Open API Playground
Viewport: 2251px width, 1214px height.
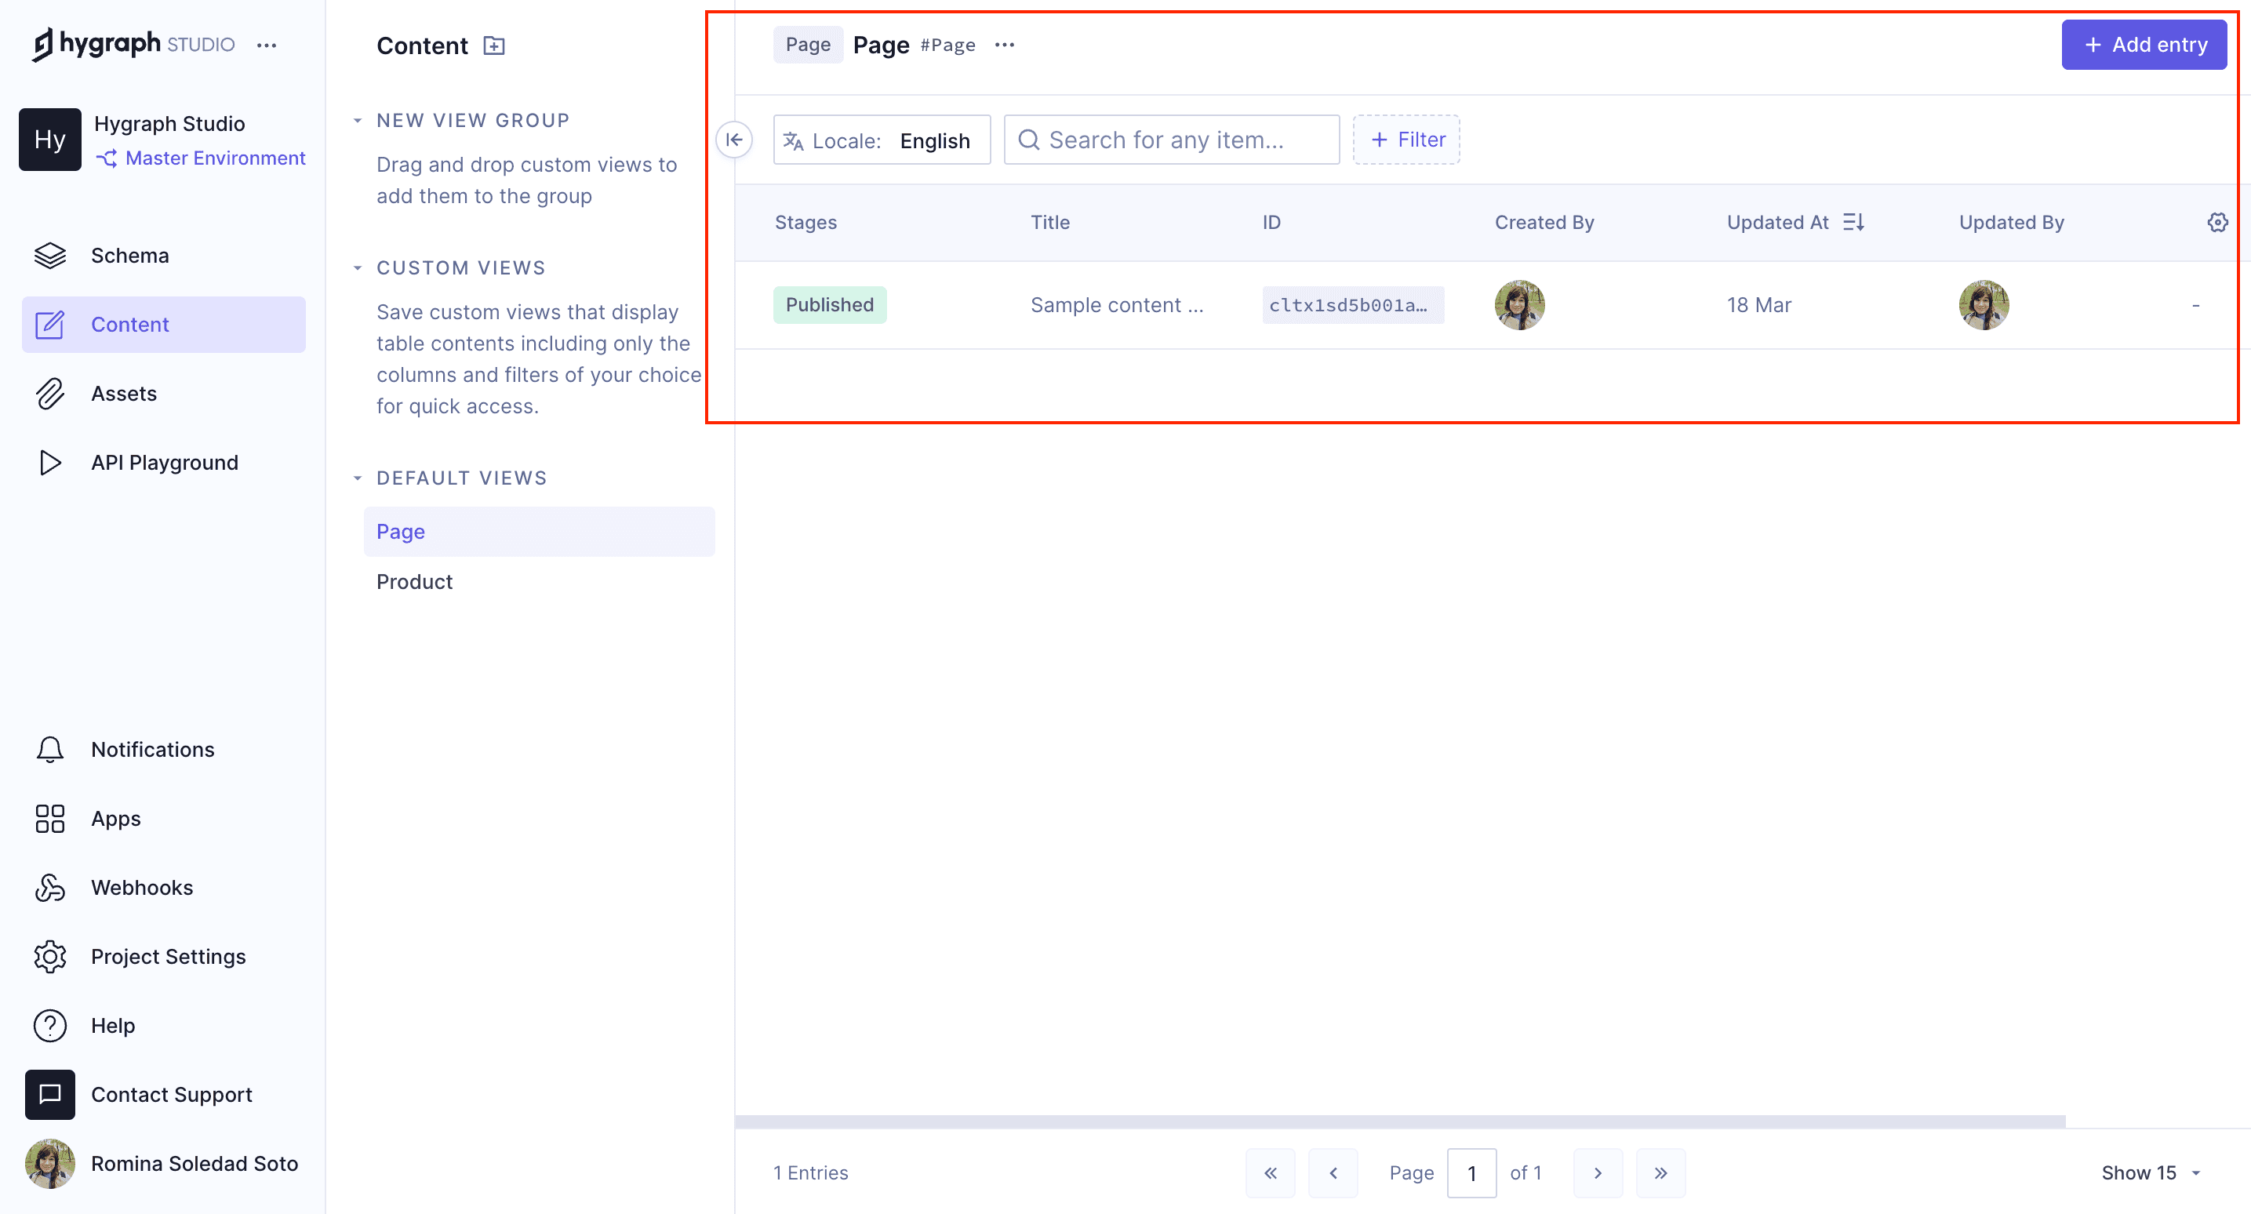163,463
